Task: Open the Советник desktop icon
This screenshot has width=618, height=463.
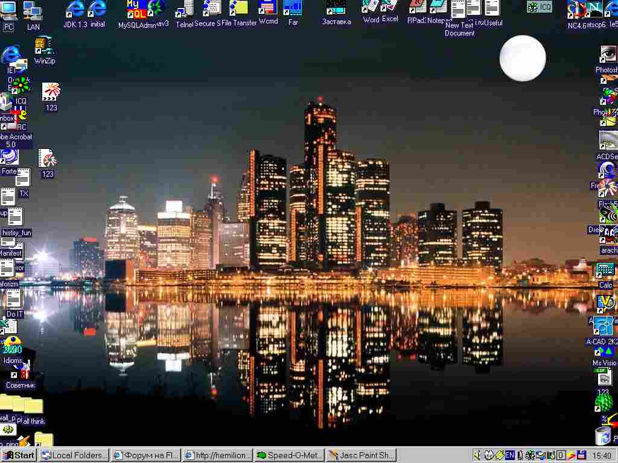Action: click(20, 377)
